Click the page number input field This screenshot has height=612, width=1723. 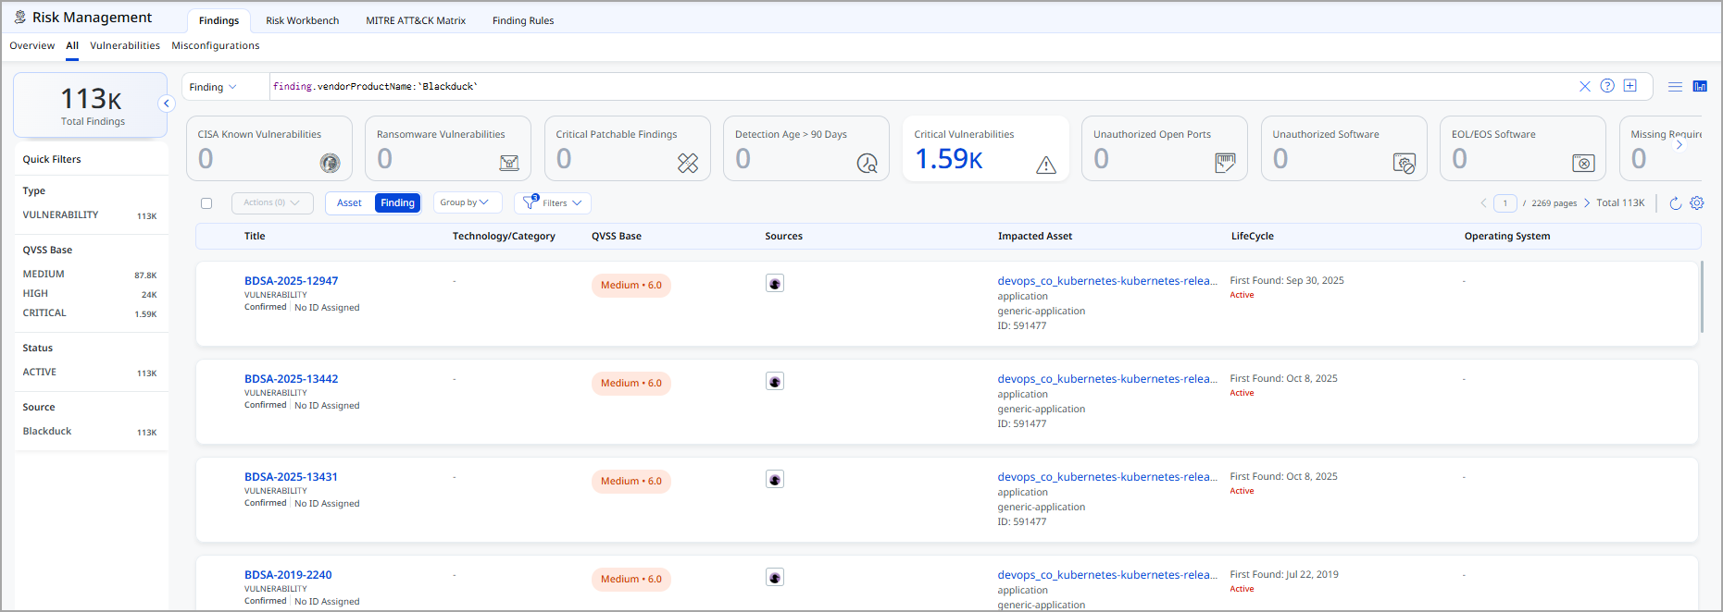click(1505, 203)
